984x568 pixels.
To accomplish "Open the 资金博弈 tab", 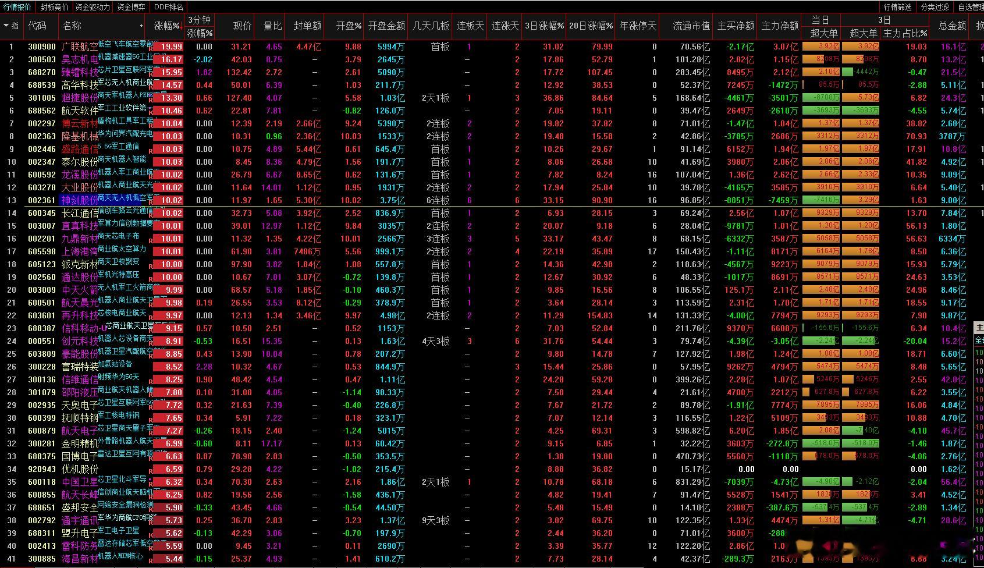I will (132, 7).
